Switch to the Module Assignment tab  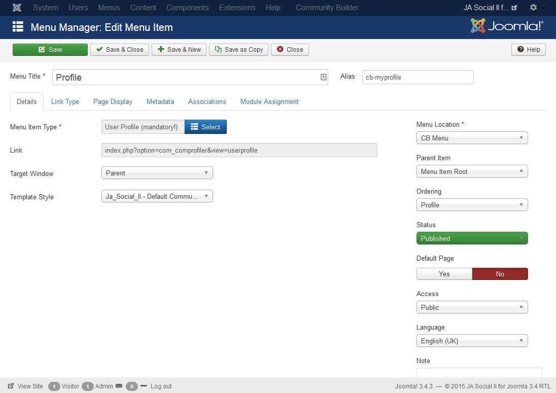coord(269,102)
